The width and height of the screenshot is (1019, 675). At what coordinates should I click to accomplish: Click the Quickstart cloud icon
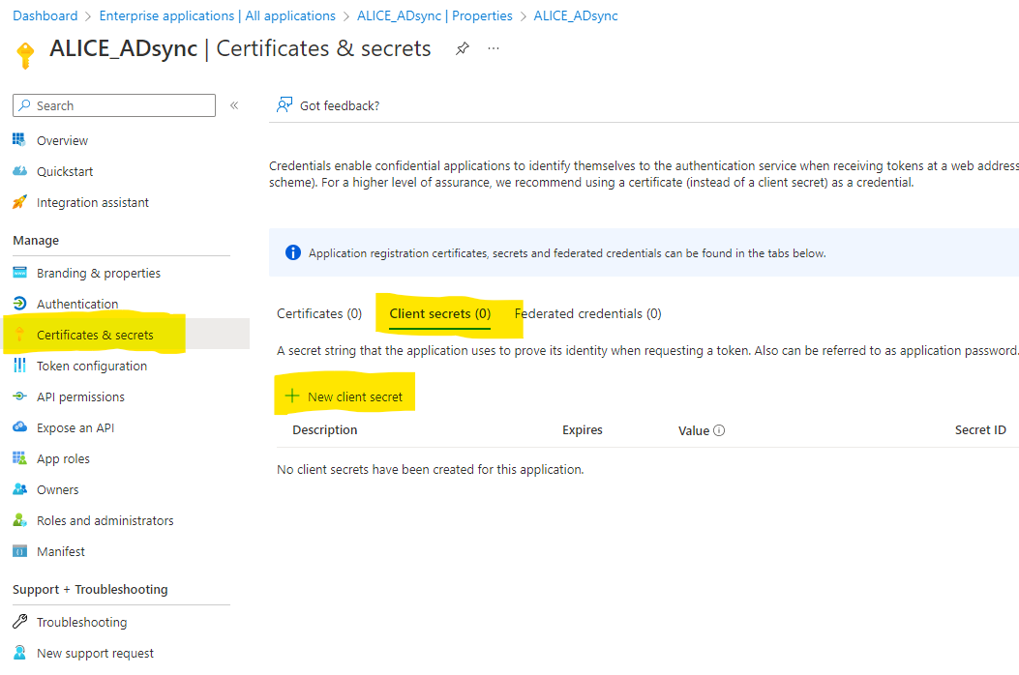pyautogui.click(x=19, y=171)
